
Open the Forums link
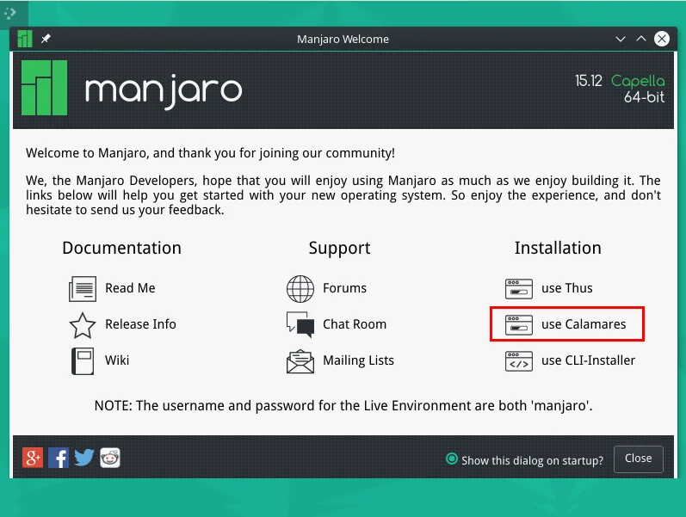[345, 288]
